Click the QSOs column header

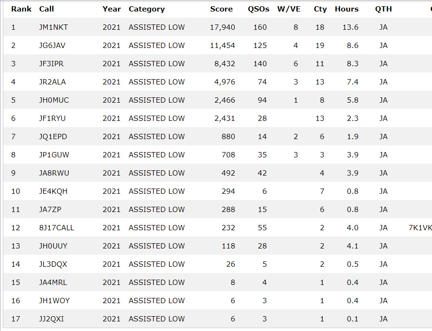258,9
